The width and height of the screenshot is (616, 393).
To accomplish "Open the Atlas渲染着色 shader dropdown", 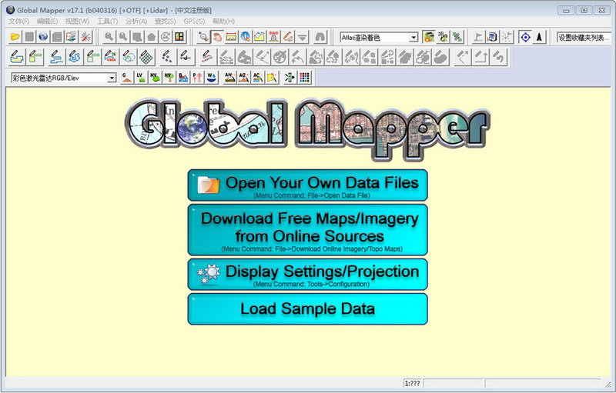I will pos(413,38).
